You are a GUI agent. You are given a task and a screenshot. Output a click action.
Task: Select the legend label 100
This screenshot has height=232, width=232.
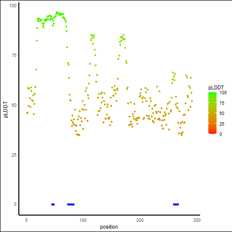click(x=223, y=93)
